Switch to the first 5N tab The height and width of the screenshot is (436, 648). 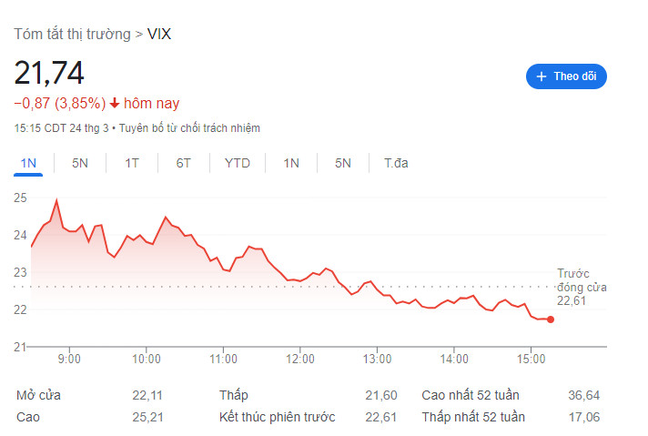(x=80, y=163)
